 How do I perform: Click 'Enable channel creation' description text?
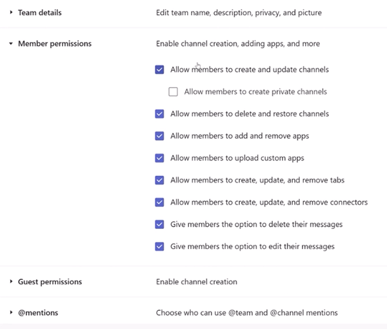pyautogui.click(x=197, y=282)
